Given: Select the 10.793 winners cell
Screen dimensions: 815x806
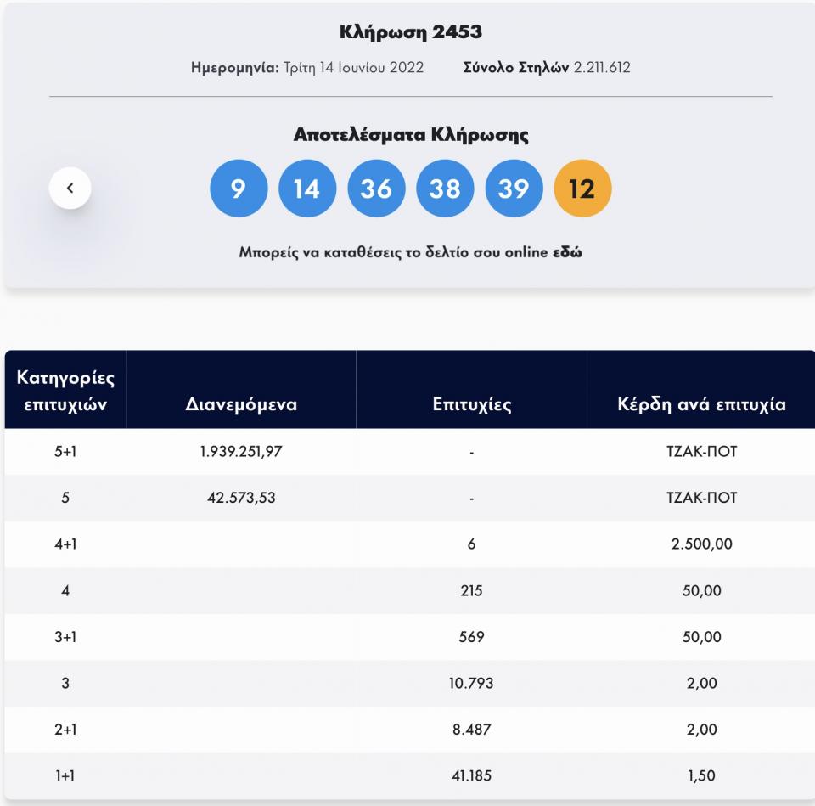Looking at the screenshot, I should click(x=471, y=683).
